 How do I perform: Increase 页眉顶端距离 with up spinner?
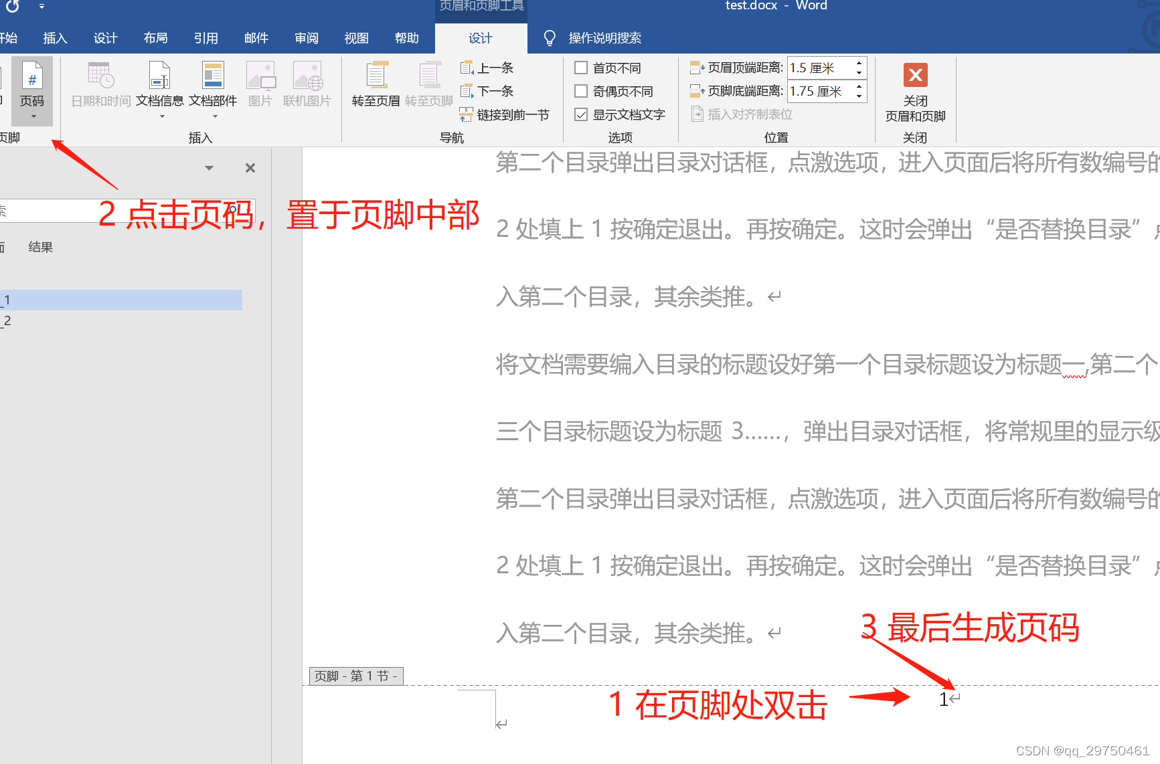[859, 63]
